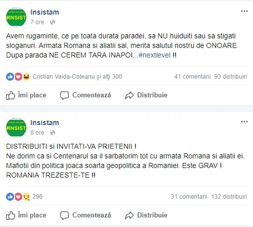This screenshot has width=253, height=227.
Task: Click the #nextlevel hashtag
Action: [154, 55]
